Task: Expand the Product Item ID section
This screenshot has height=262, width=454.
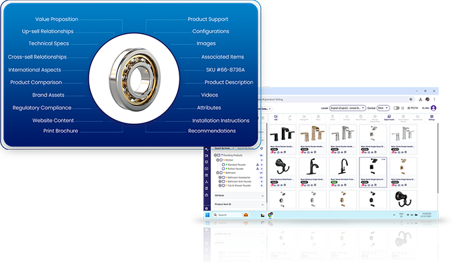Action: [239, 205]
